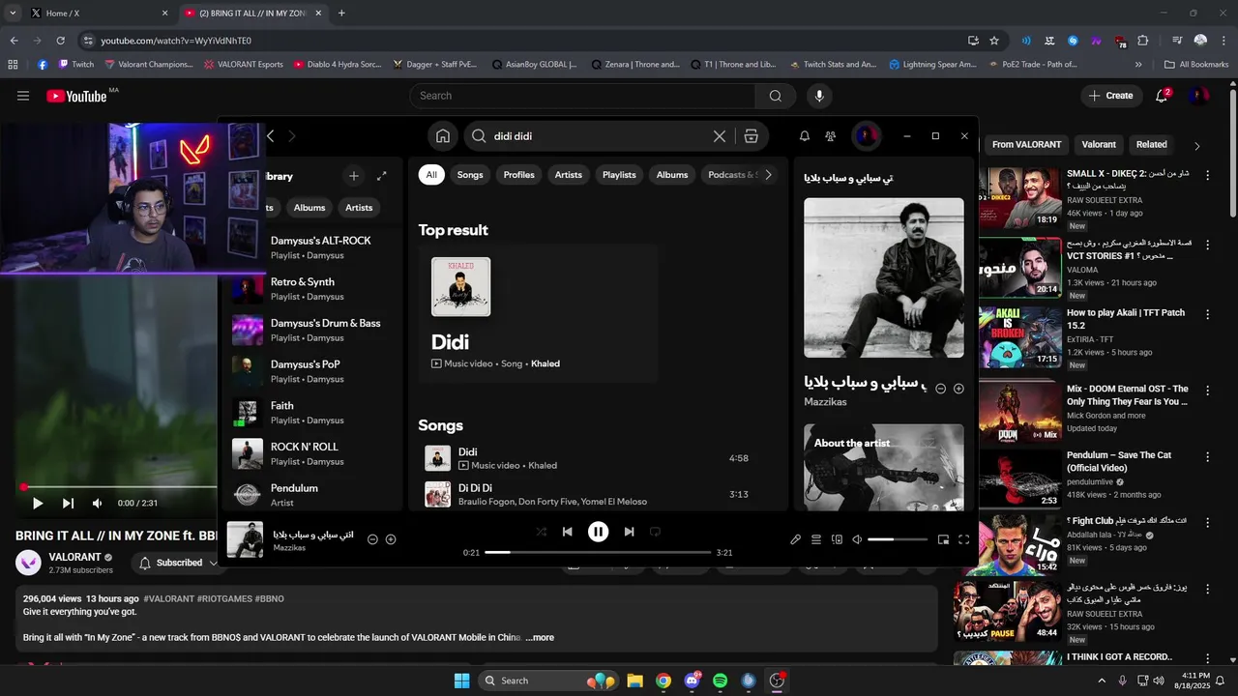Screen dimensions: 1238x696
Task: Go back using Spotify's back arrow
Action: [271, 136]
